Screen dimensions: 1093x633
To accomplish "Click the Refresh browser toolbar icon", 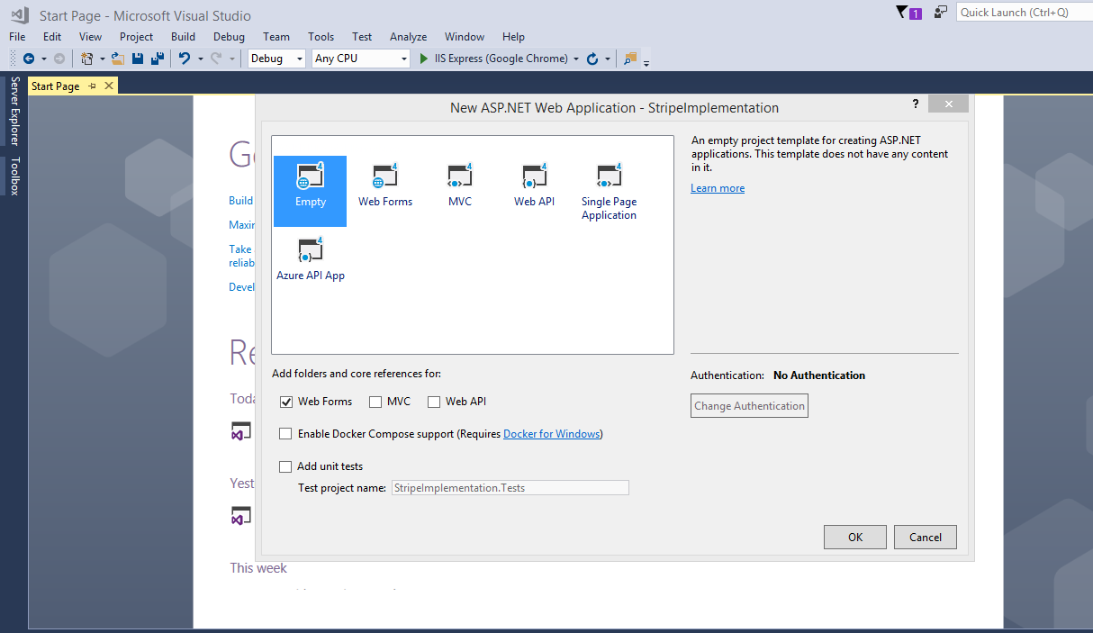I will coord(592,59).
